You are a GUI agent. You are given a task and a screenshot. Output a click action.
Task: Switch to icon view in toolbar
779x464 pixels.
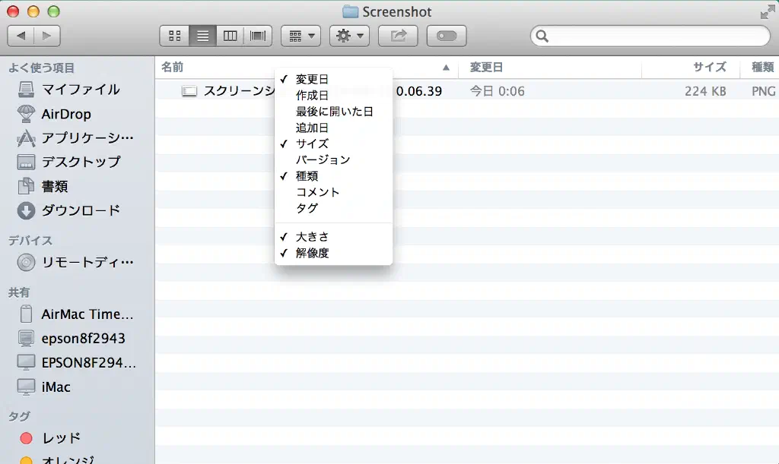coord(174,36)
